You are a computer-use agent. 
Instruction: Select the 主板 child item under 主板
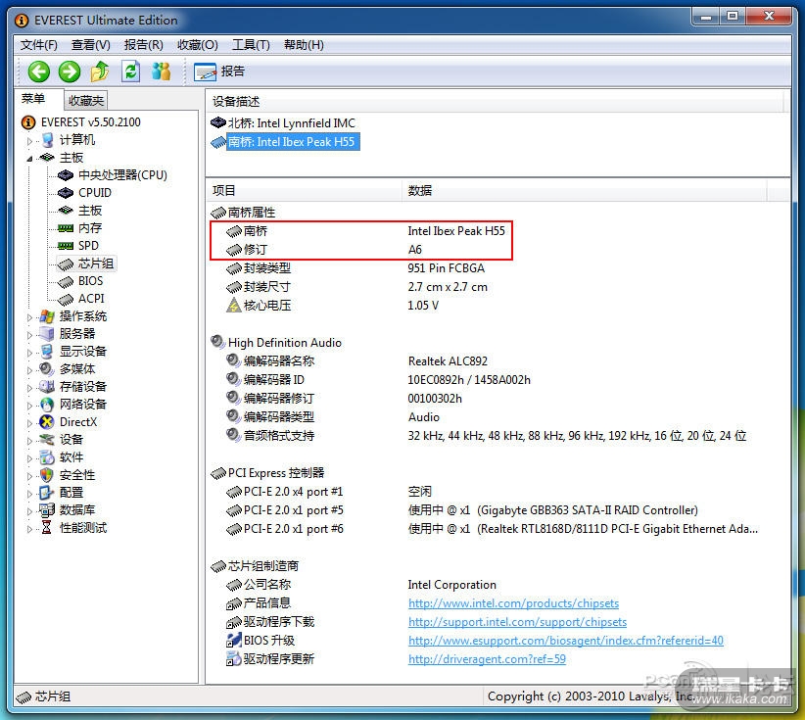90,211
